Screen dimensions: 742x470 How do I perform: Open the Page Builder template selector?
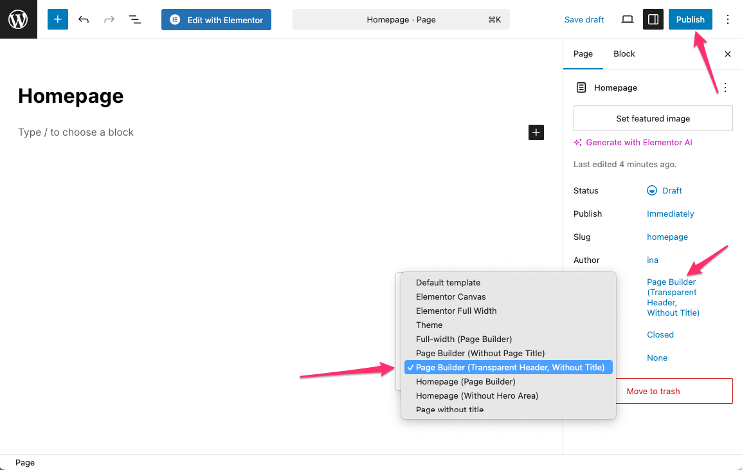pyautogui.click(x=673, y=297)
